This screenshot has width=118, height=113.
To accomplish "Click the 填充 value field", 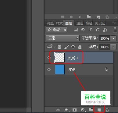I will (105, 47).
